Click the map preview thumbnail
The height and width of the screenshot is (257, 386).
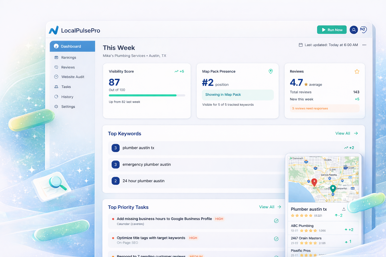tap(323, 179)
